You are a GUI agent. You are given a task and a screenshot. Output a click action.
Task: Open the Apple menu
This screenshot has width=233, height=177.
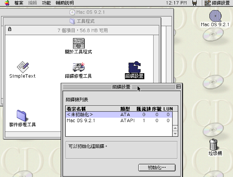[x=7, y=3]
